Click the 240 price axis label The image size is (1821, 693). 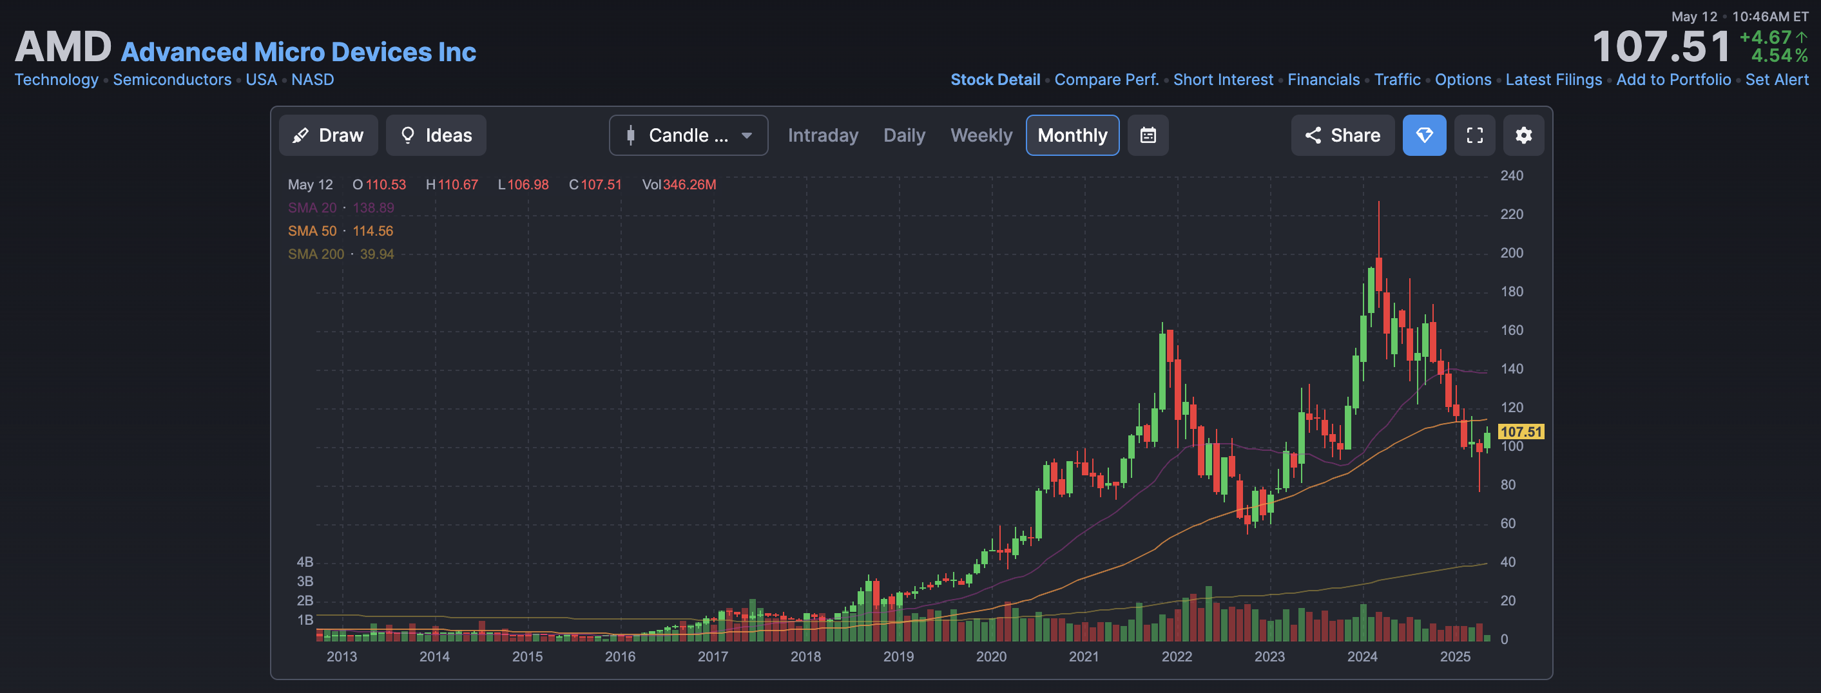(x=1511, y=176)
